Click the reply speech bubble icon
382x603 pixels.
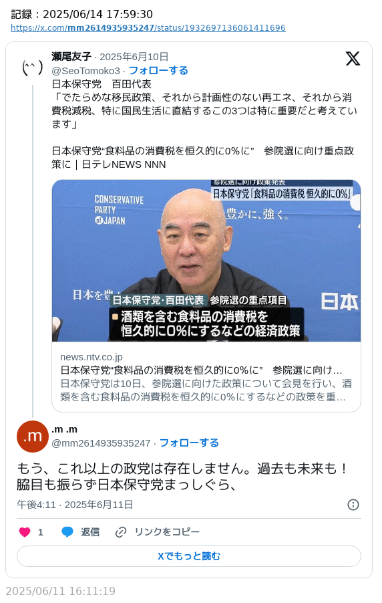[67, 532]
